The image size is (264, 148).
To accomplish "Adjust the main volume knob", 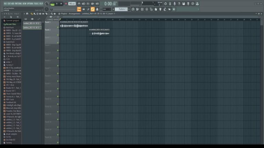I will (x=47, y=3).
